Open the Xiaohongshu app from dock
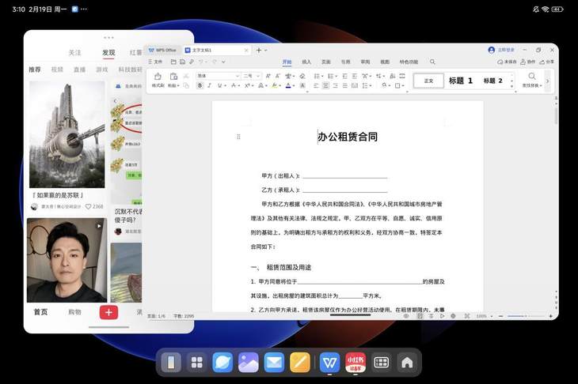The image size is (578, 384). click(356, 363)
